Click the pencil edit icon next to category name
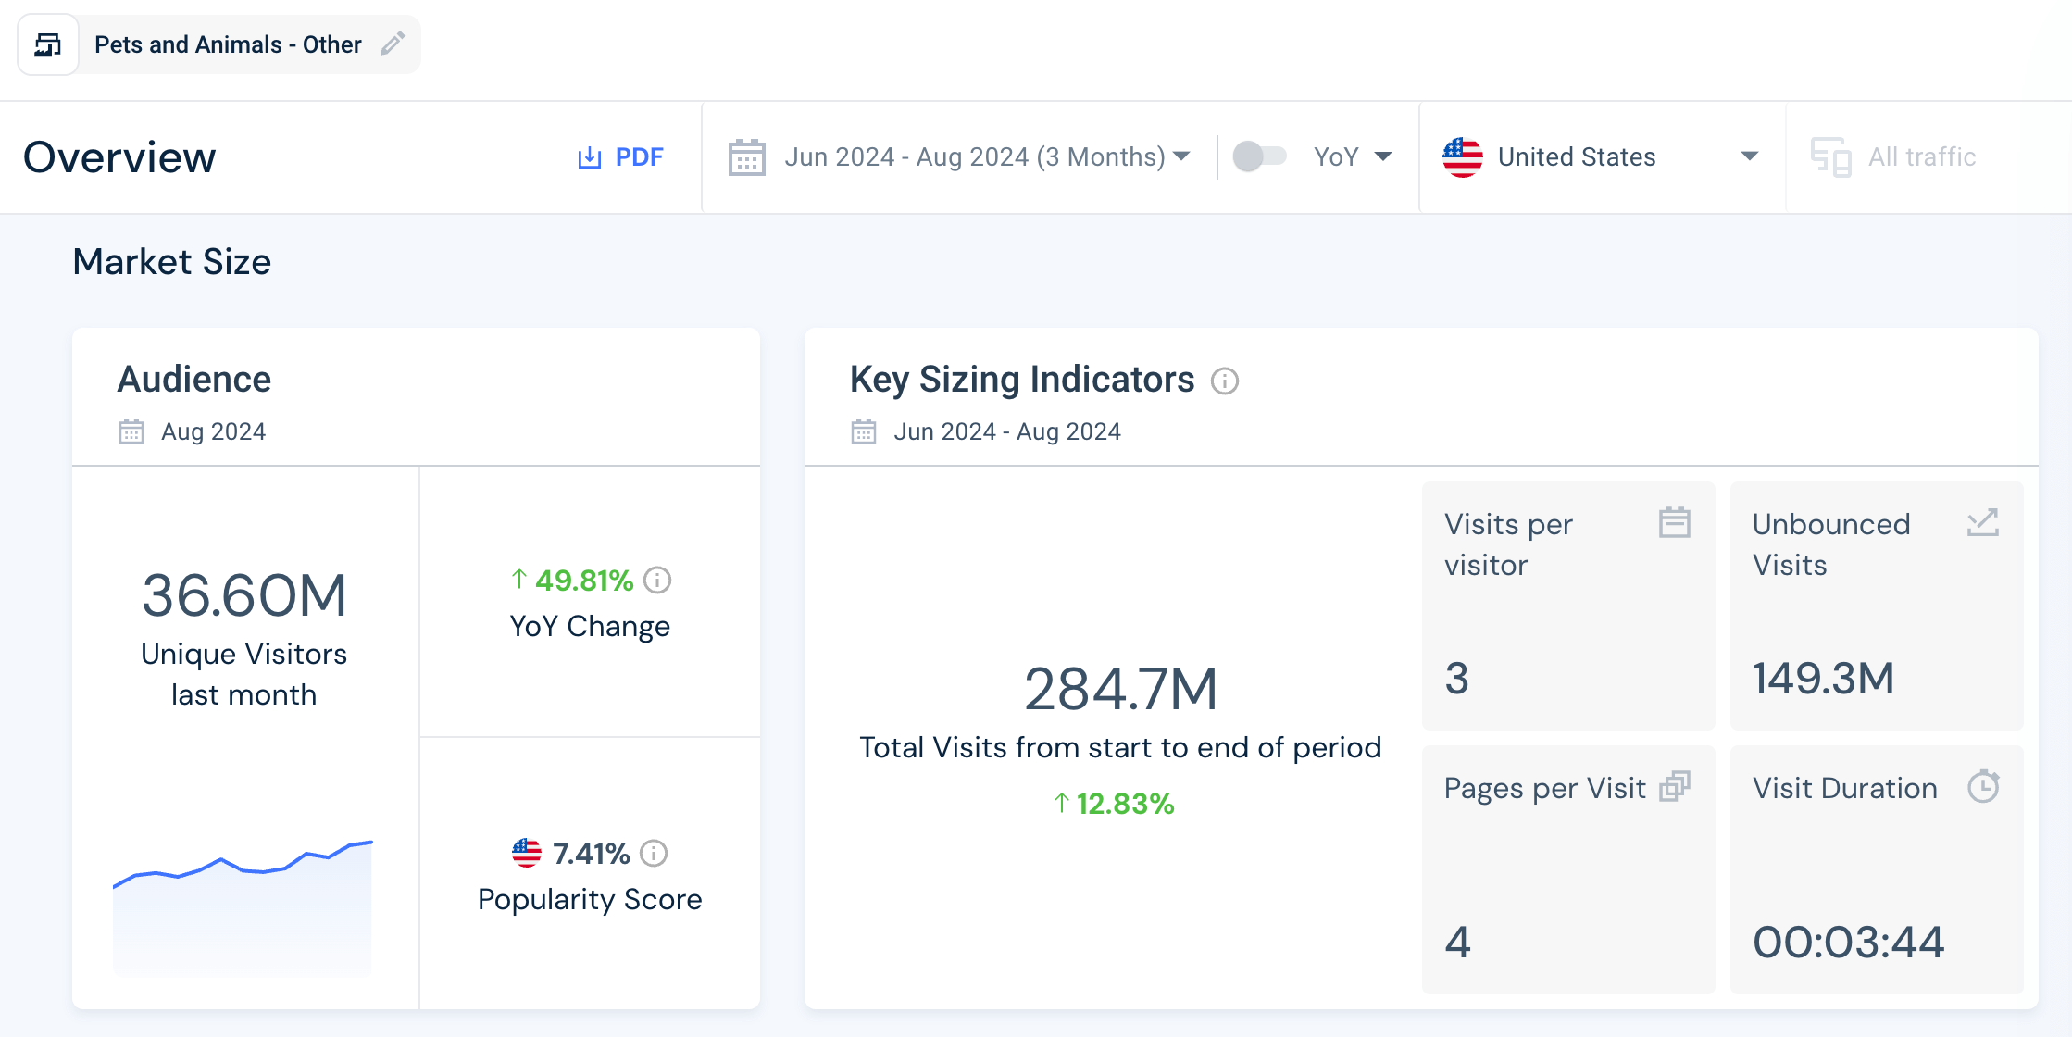 (393, 44)
